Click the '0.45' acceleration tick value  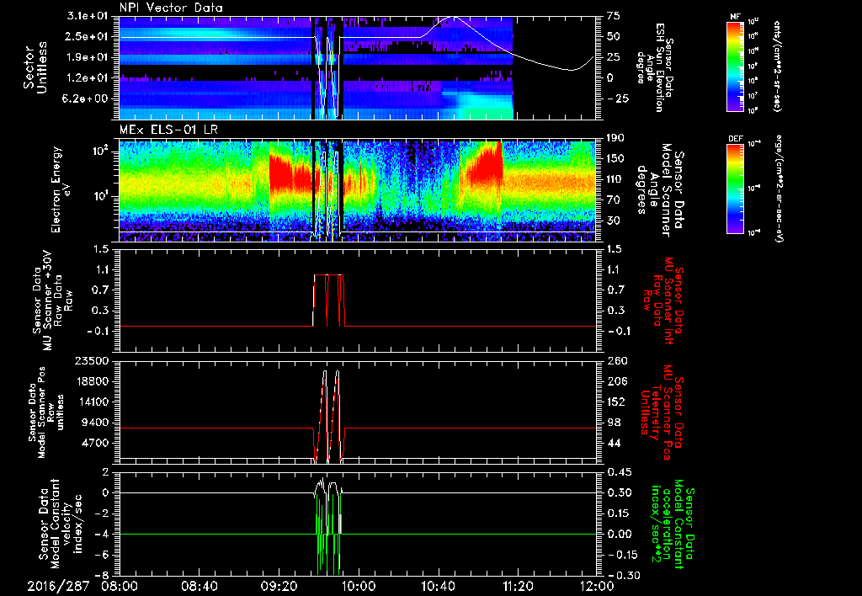click(x=619, y=472)
